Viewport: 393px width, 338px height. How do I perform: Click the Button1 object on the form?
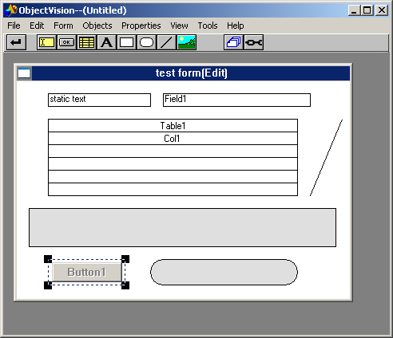pyautogui.click(x=86, y=272)
